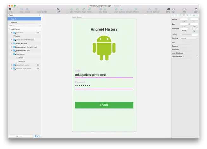Toggle the size proportions lock
Viewport: 207px width, 149px height.
pyautogui.click(x=189, y=24)
